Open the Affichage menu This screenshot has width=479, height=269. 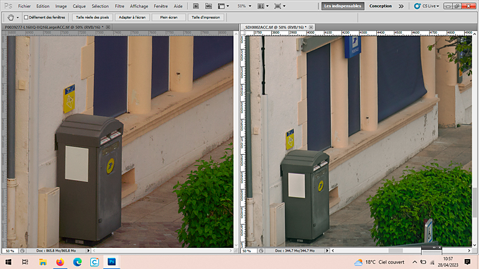(139, 6)
